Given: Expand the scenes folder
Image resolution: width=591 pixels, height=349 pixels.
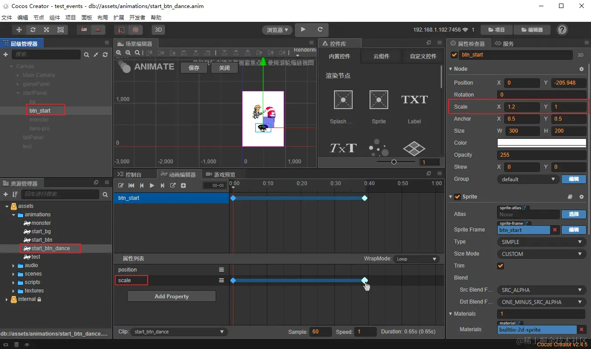Looking at the screenshot, I should [14, 274].
